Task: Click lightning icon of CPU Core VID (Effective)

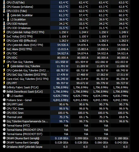Action: 4,41
